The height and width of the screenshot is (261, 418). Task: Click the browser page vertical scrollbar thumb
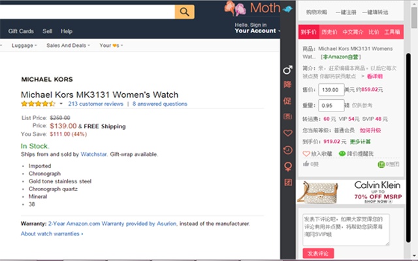click(x=414, y=18)
